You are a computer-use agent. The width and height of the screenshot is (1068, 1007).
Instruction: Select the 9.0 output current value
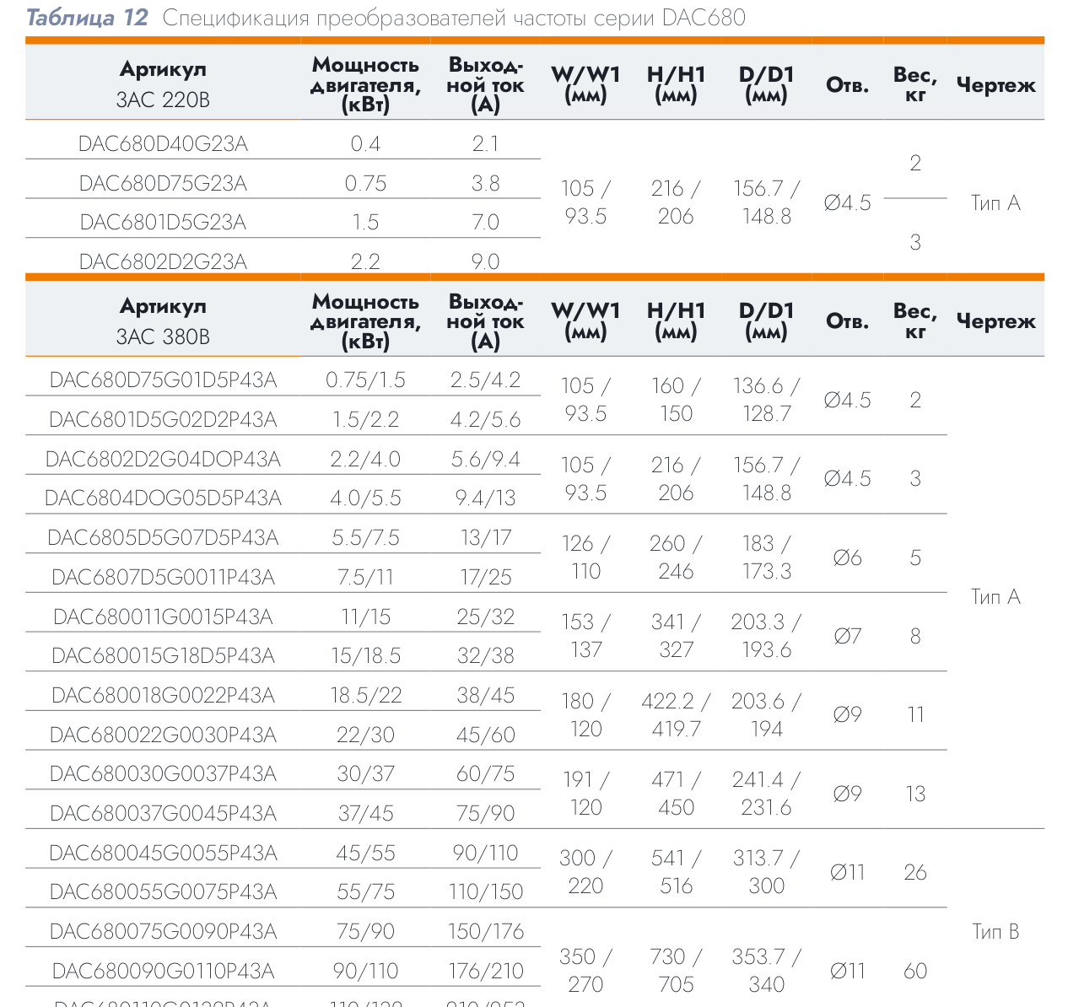click(x=486, y=262)
